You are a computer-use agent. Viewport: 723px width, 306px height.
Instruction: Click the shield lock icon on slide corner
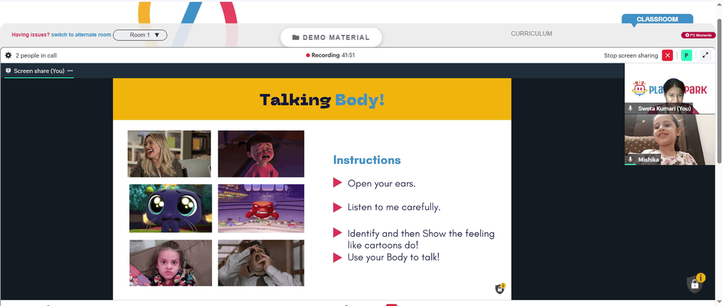click(500, 289)
